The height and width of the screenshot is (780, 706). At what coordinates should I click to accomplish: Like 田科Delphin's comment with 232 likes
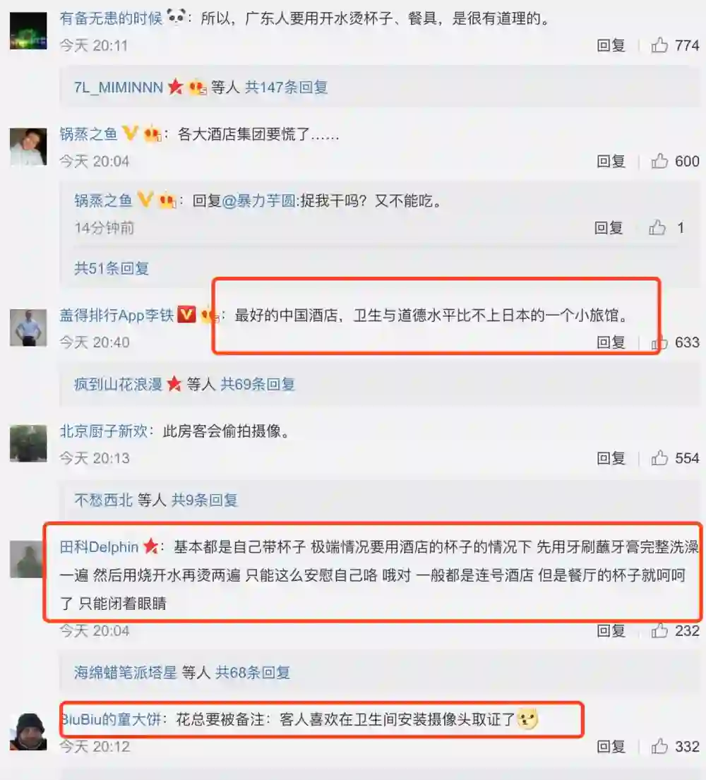(659, 631)
